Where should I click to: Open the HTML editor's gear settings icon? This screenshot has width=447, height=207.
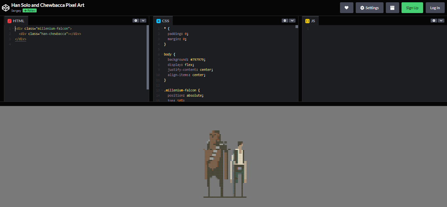pyautogui.click(x=136, y=20)
